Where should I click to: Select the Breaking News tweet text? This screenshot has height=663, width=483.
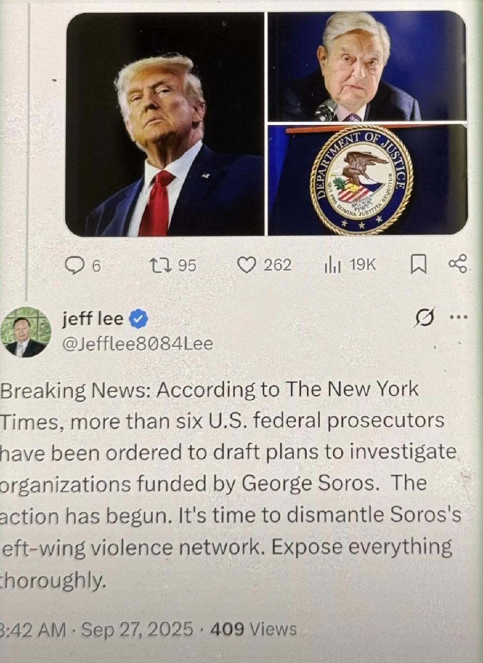230,485
